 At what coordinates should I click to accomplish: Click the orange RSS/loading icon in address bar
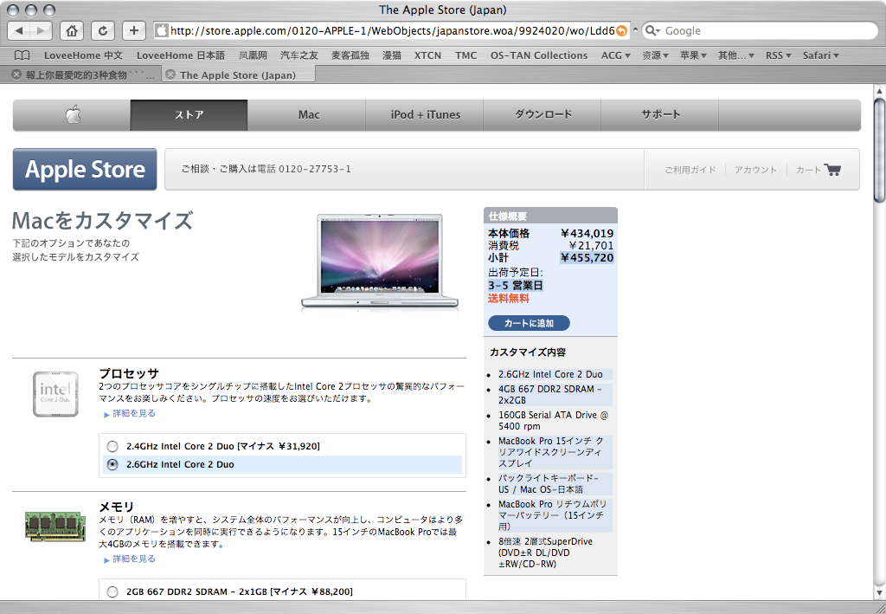pos(621,30)
